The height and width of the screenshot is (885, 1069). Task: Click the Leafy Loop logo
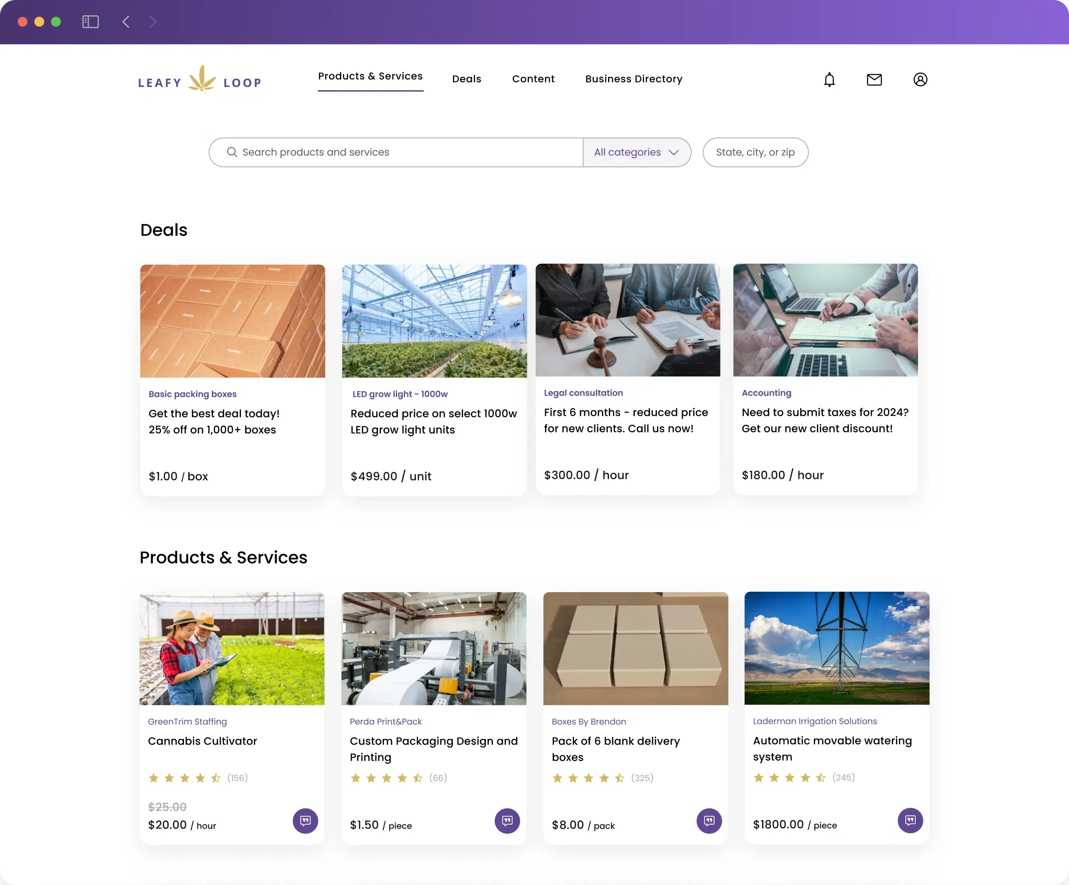click(x=200, y=80)
